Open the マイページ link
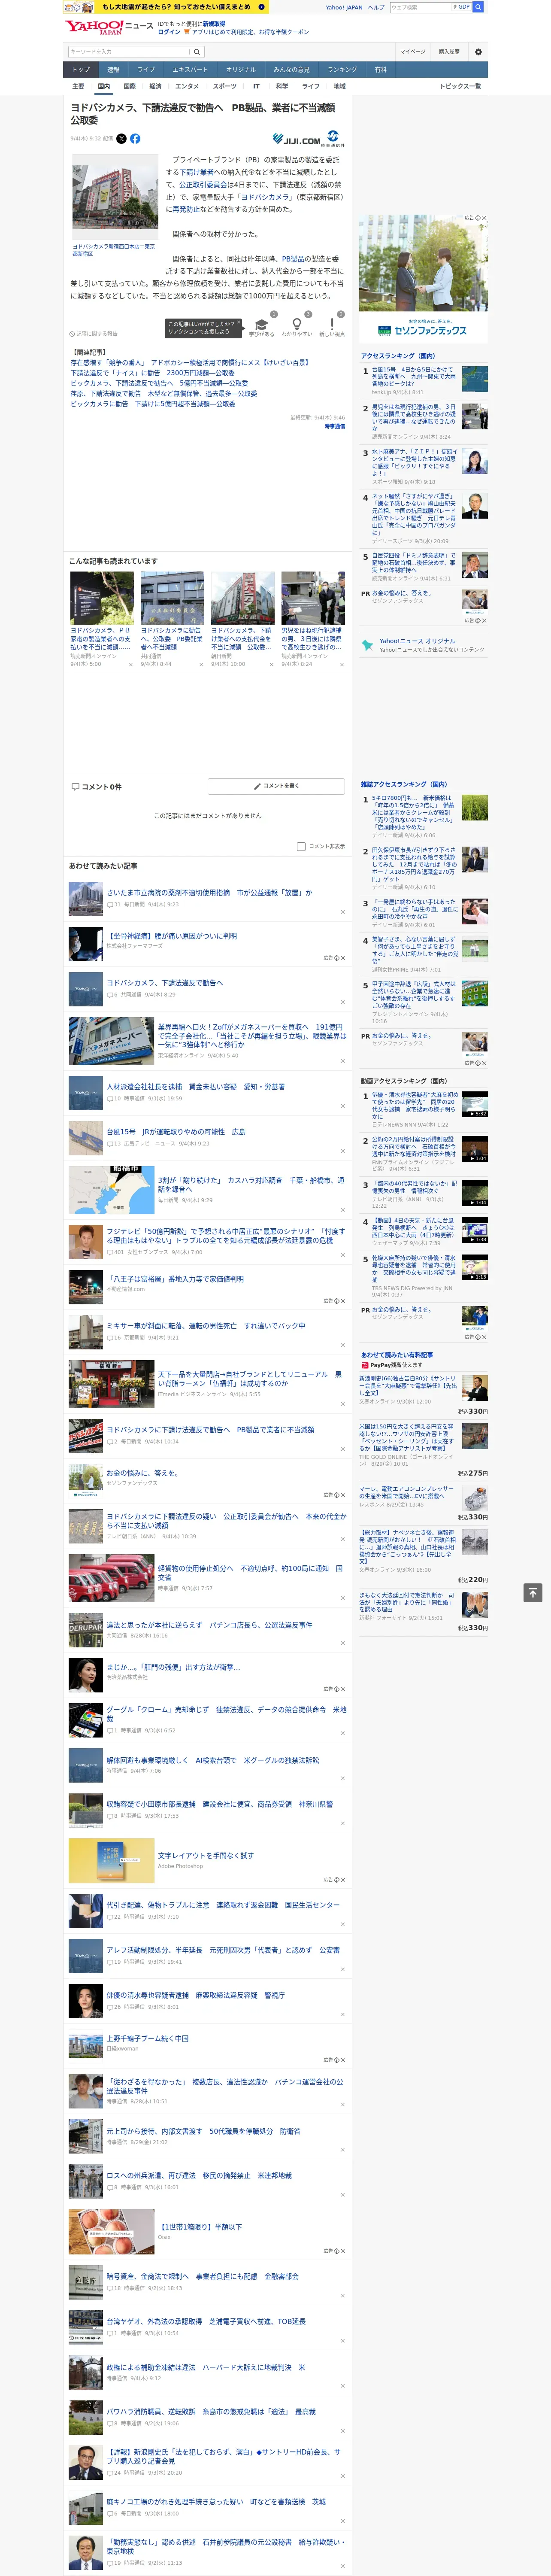 pyautogui.click(x=412, y=52)
